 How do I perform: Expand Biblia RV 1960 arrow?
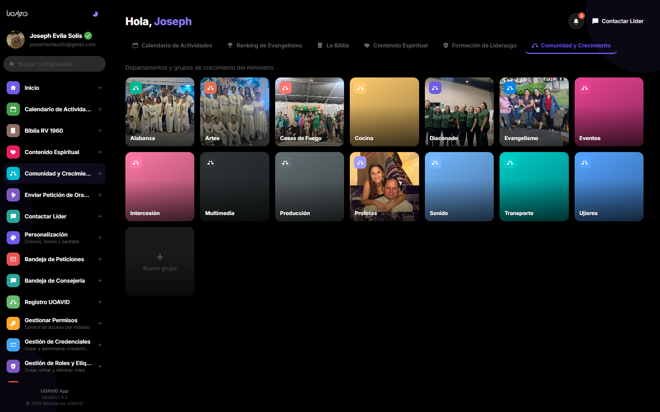tap(99, 131)
